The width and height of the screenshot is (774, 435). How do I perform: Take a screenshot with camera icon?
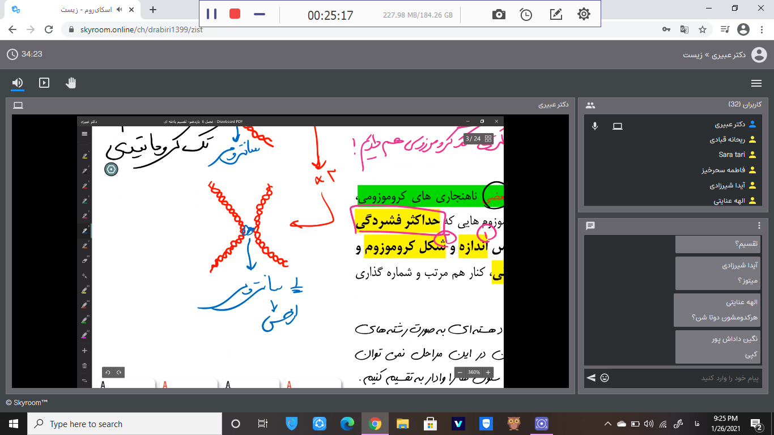(499, 15)
